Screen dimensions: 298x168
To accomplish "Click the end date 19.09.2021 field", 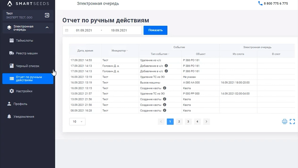I will [119, 30].
